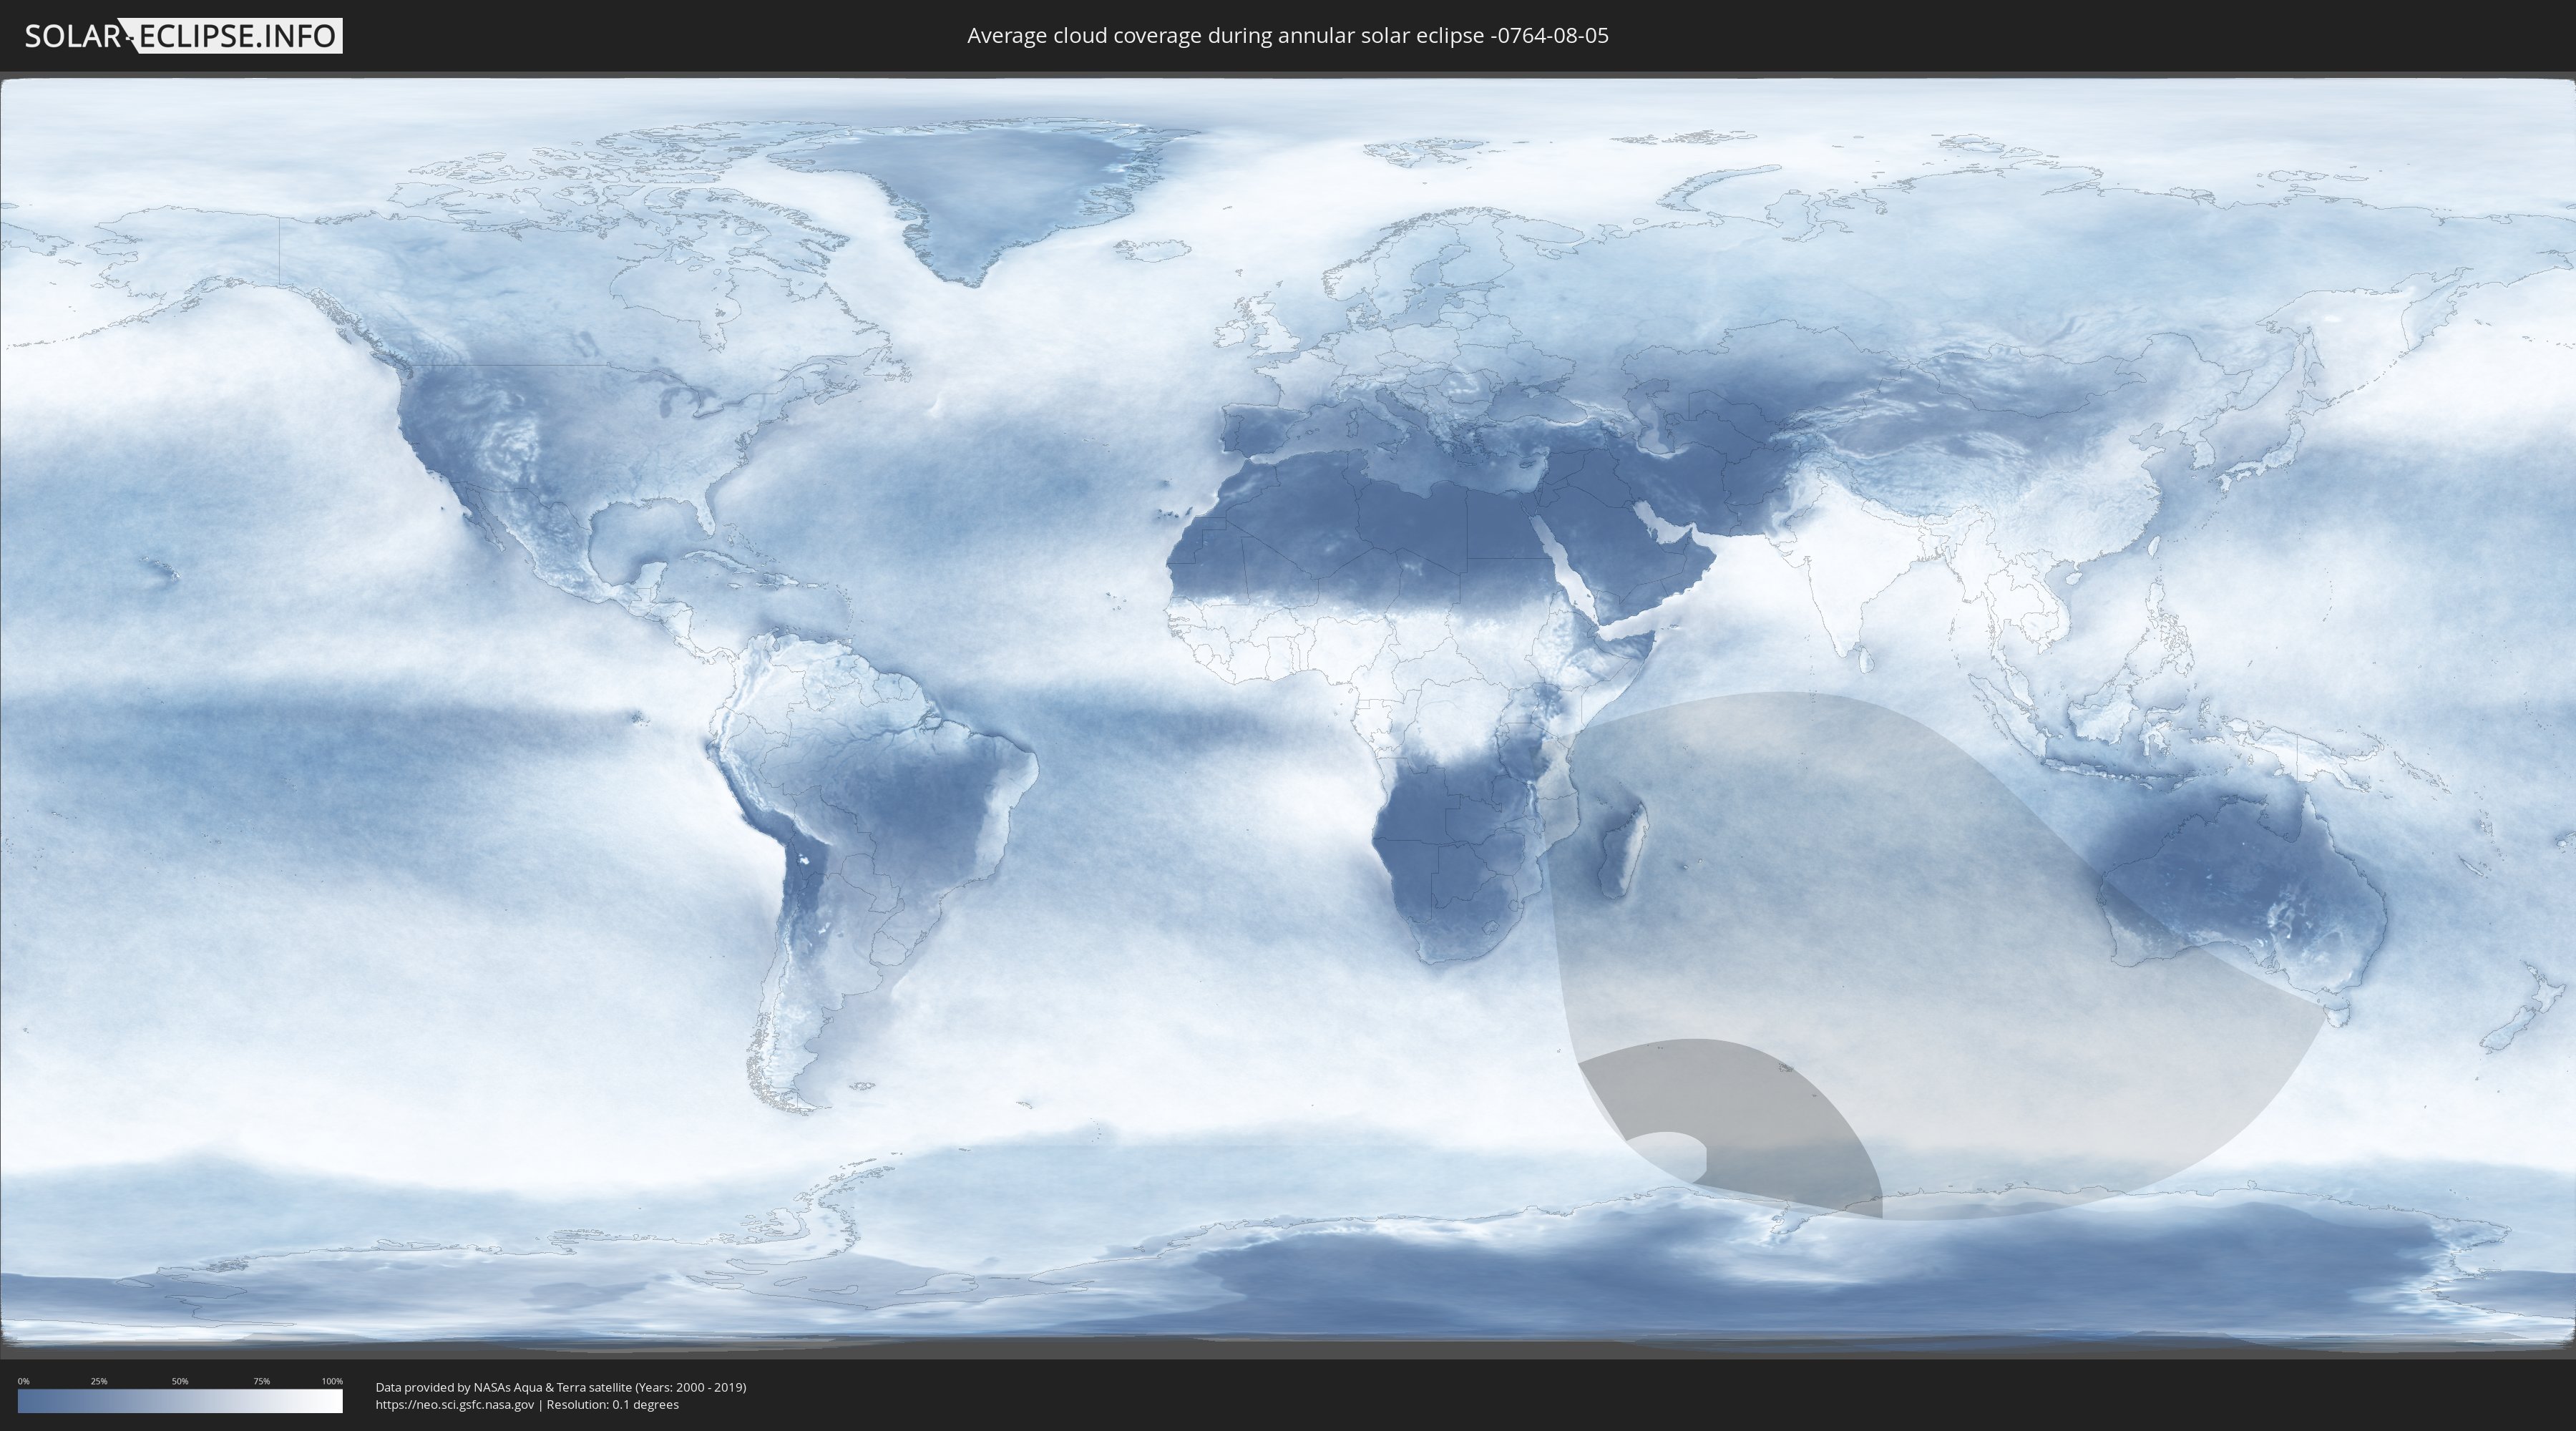
Task: Click the 100% legend label
Action: click(x=332, y=1381)
